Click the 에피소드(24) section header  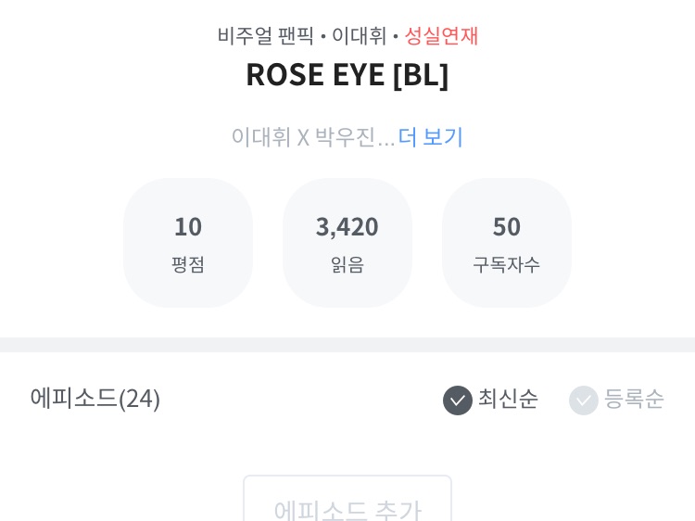pos(95,399)
